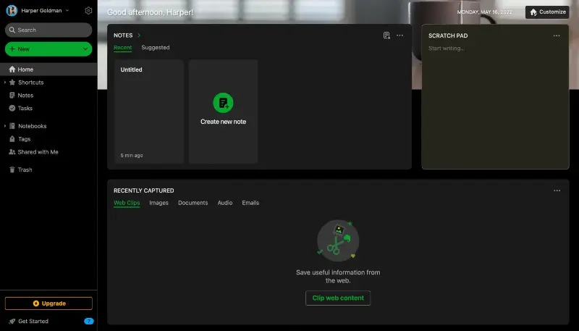Click the Create new note card
The height and width of the screenshot is (331, 579).
(223, 112)
